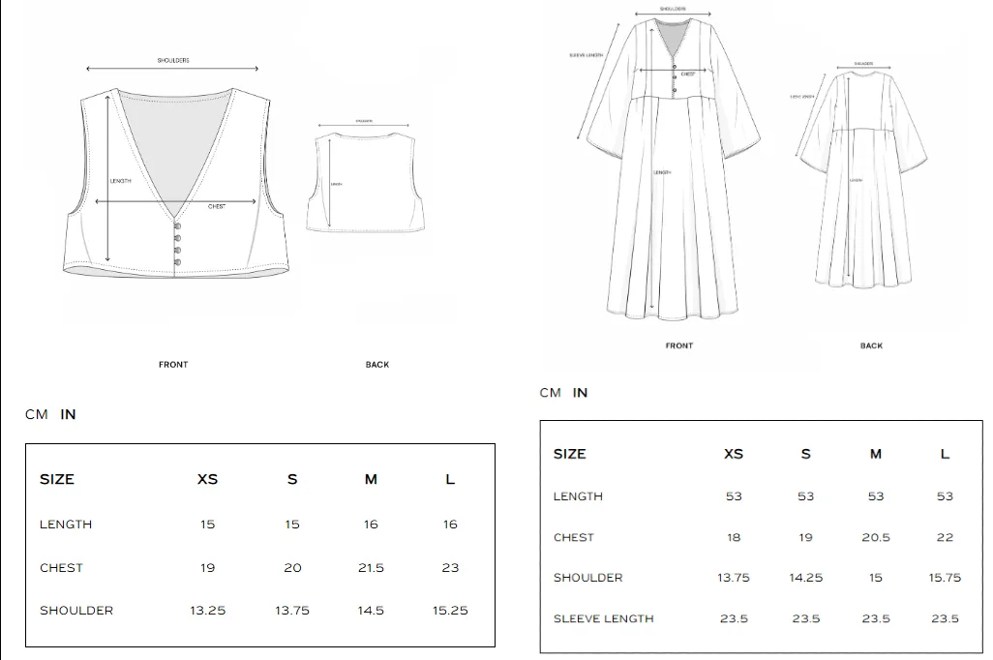Select IN units above the dress table
The height and width of the screenshot is (660, 993).
pos(580,392)
